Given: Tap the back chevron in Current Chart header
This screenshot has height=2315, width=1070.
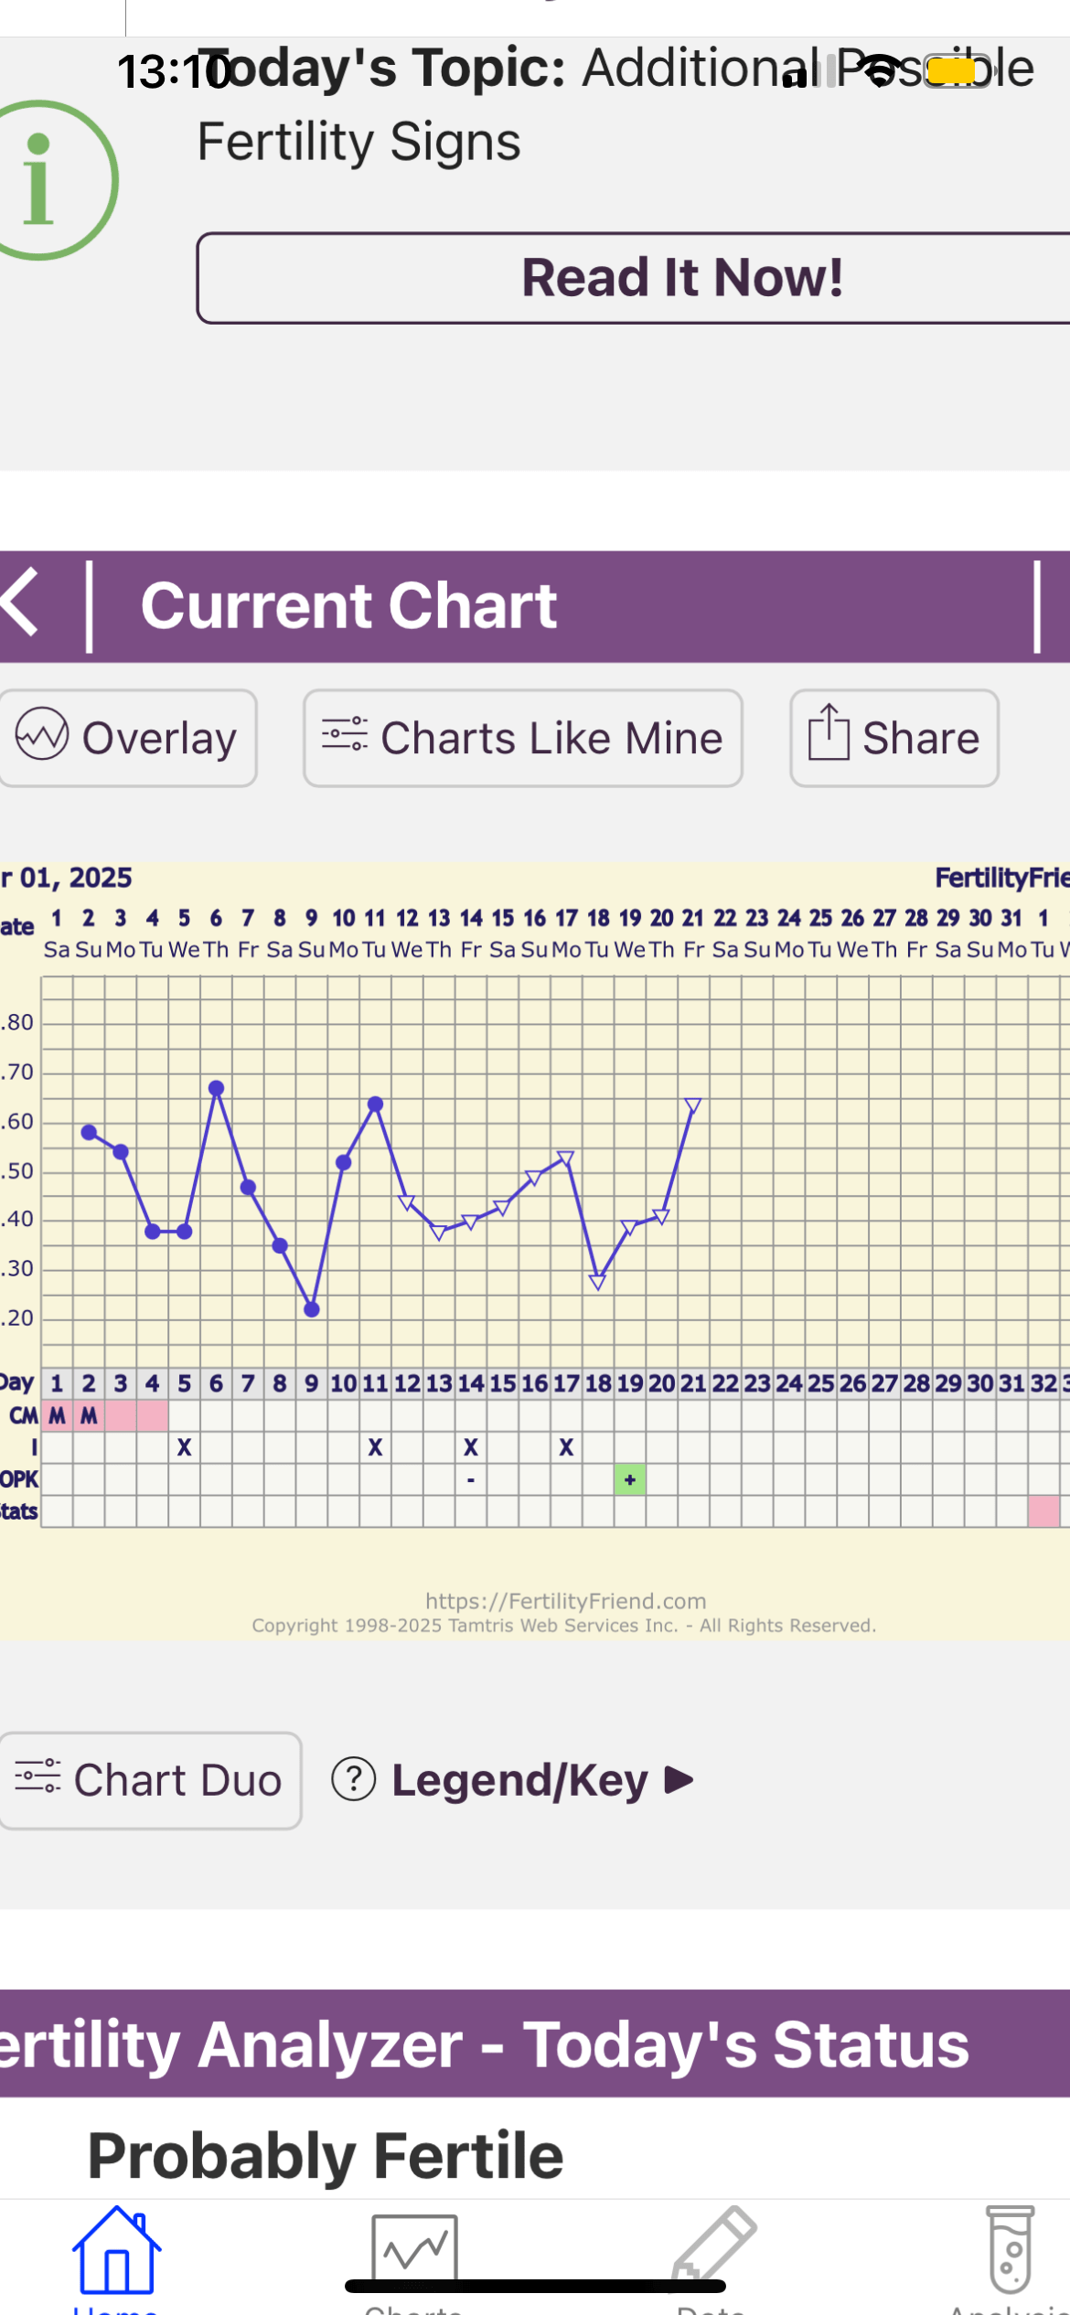Looking at the screenshot, I should (20, 602).
